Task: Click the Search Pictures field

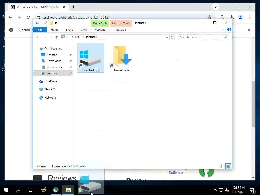Action: click(x=203, y=37)
